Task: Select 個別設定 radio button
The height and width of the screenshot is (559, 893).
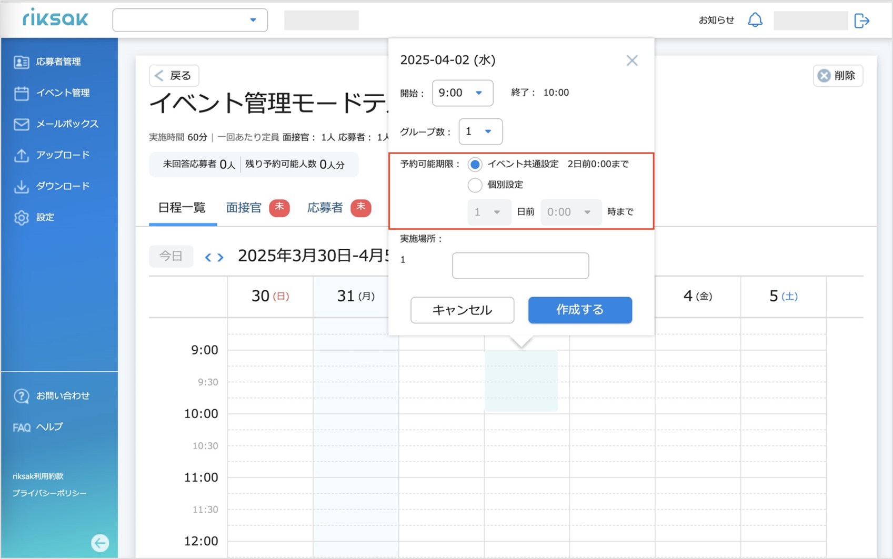Action: (475, 185)
